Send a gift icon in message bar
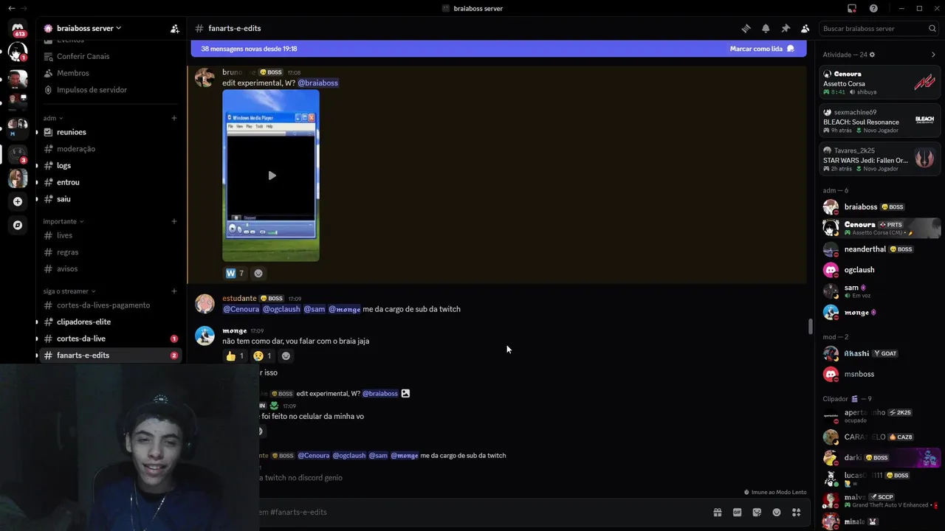945x531 pixels. (x=717, y=512)
